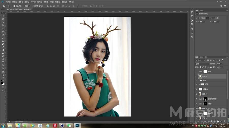Select the Brush tool
Image resolution: width=229 pixels, height=128 pixels.
(x=3, y=38)
